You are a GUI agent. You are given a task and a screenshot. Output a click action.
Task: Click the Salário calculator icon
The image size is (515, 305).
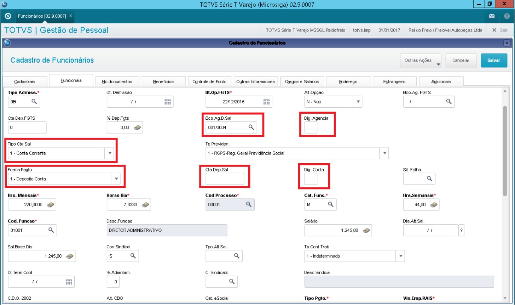tap(366, 230)
